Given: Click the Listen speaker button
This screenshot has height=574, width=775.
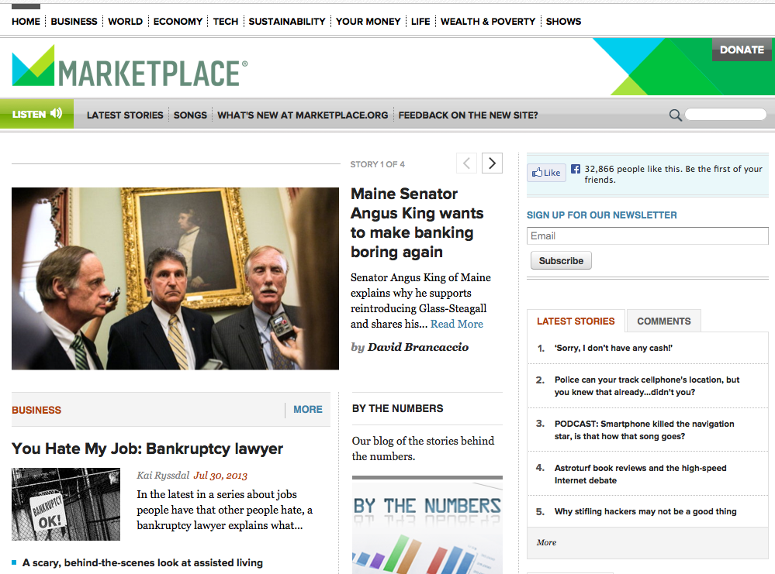Looking at the screenshot, I should click(x=37, y=114).
